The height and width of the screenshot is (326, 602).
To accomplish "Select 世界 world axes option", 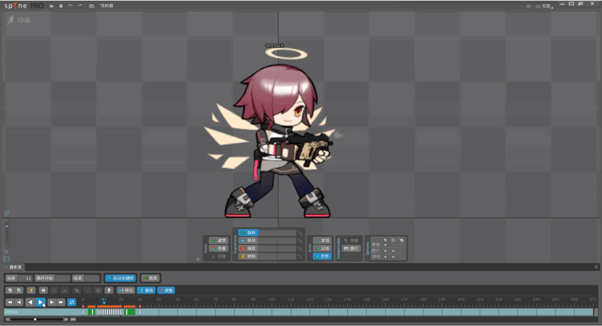I will [x=322, y=256].
